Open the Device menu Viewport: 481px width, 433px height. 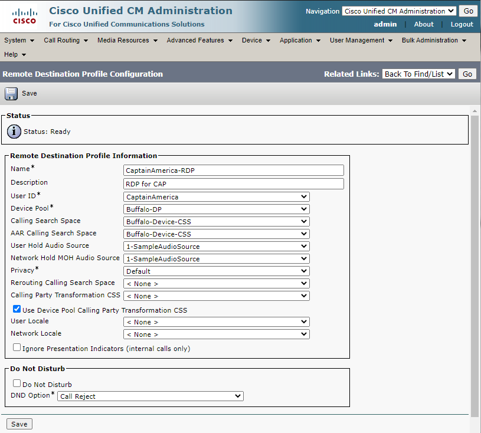click(x=256, y=40)
